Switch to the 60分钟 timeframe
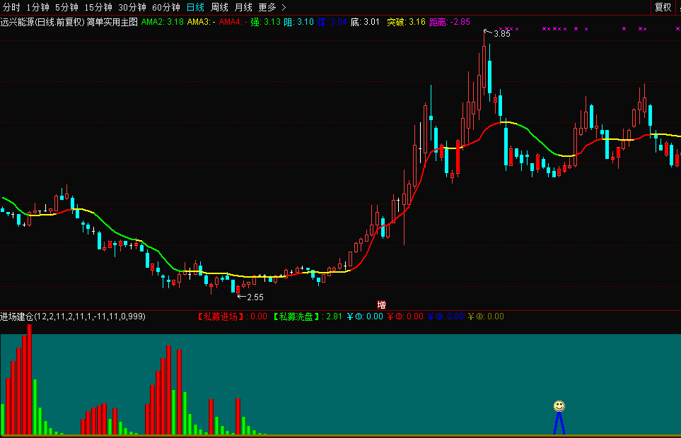The width and height of the screenshot is (681, 438). point(166,7)
